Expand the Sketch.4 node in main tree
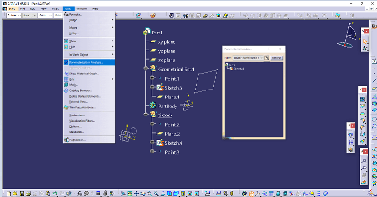Viewport: 377px width, 197px height. [152, 142]
